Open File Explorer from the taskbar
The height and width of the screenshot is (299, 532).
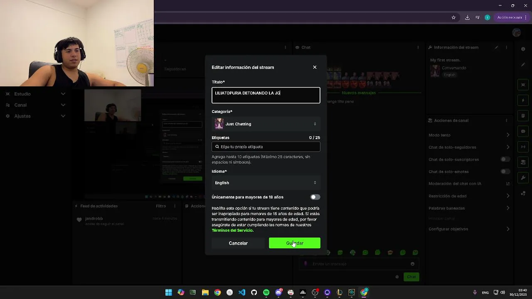click(x=205, y=292)
